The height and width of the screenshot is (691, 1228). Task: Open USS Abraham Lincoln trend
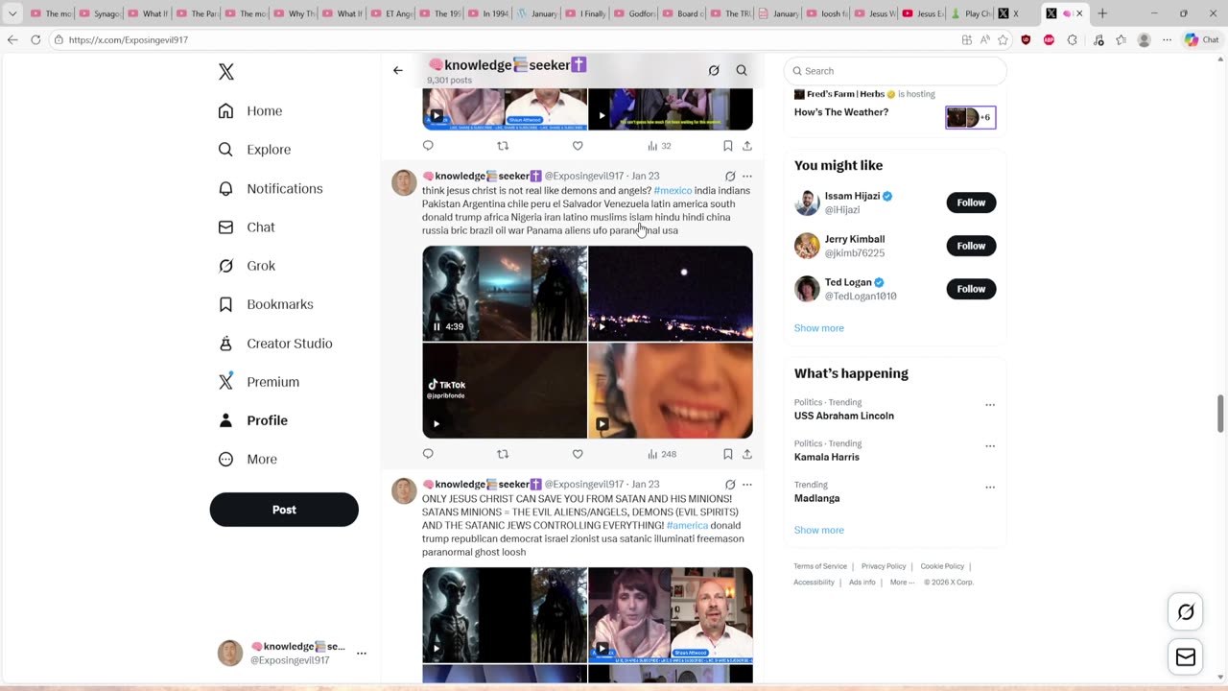pos(844,416)
